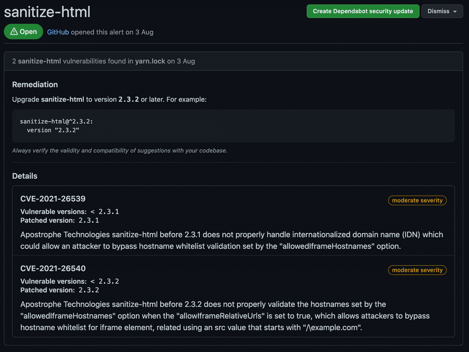The height and width of the screenshot is (352, 469).
Task: Open the Dismiss dropdown
Action: point(442,11)
